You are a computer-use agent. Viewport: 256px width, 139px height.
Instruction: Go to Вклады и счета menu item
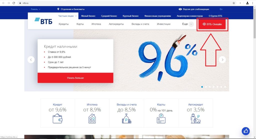140,24
